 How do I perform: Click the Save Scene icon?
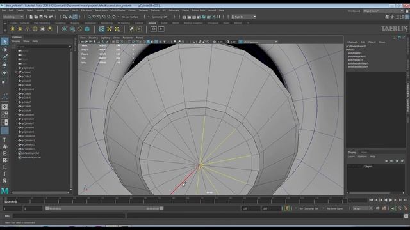(x=41, y=17)
